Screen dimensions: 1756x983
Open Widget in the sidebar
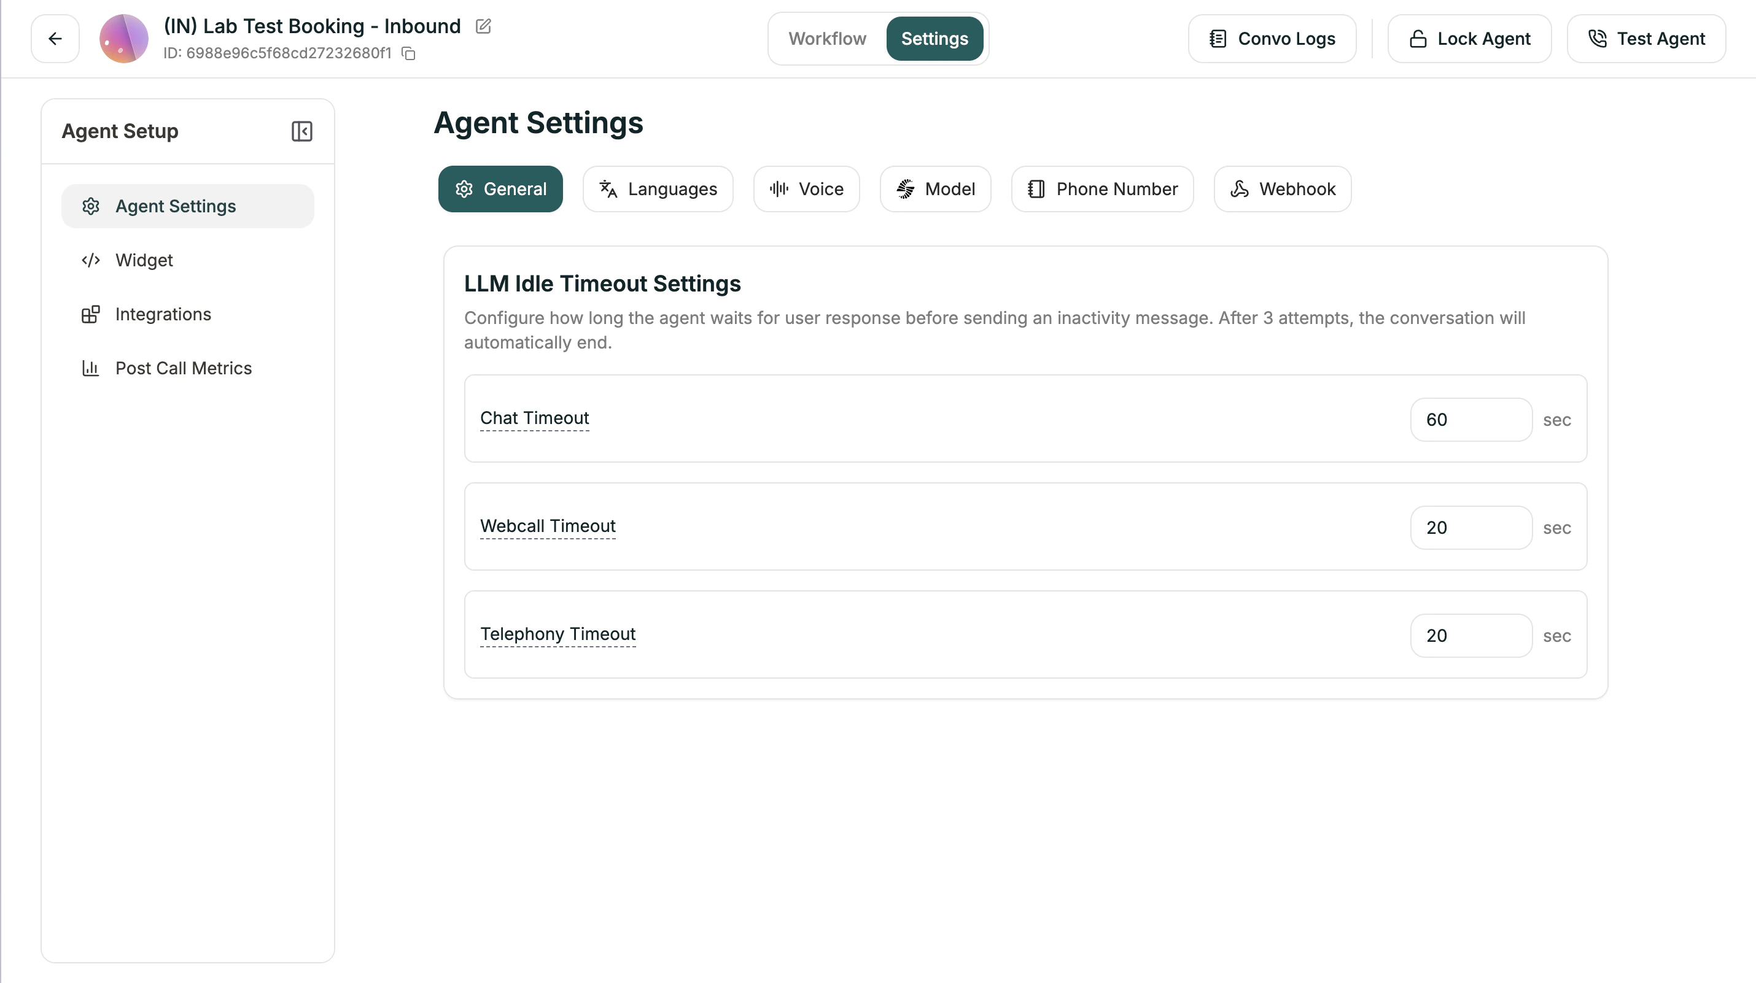[144, 260]
